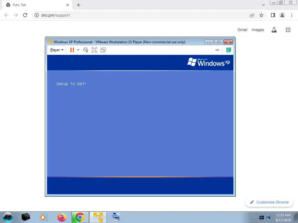
Task: Open the tab search chevron
Action: pos(263,5)
